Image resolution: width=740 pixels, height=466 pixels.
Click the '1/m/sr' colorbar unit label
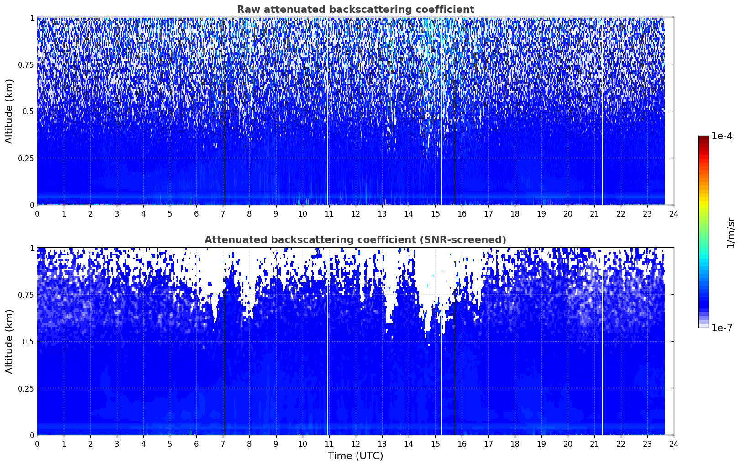(730, 232)
